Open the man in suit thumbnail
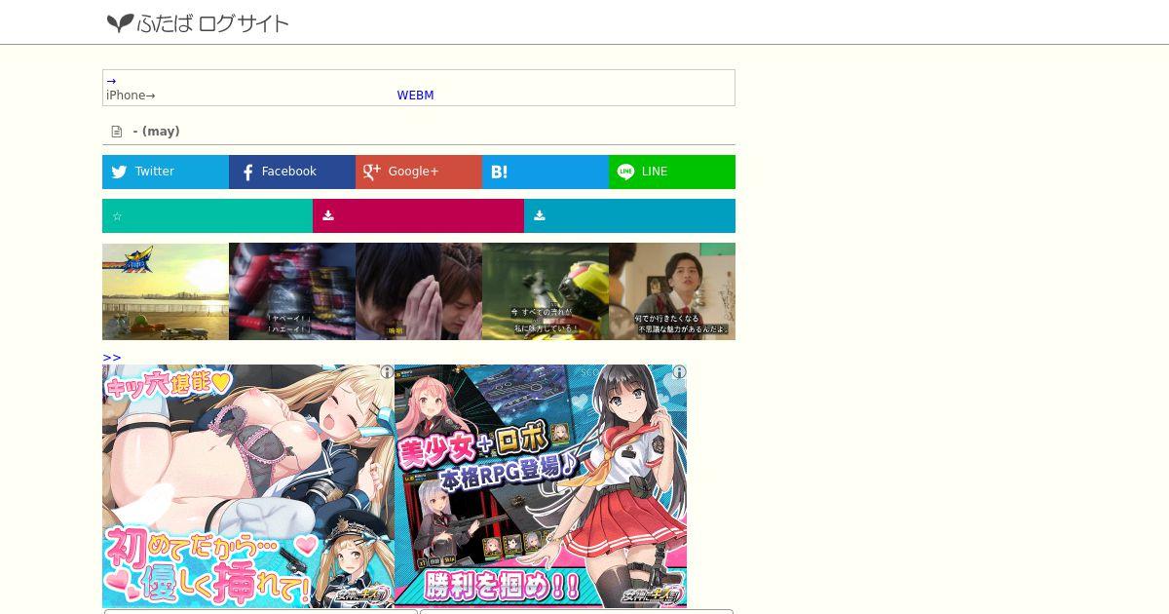The width and height of the screenshot is (1169, 614). (672, 291)
